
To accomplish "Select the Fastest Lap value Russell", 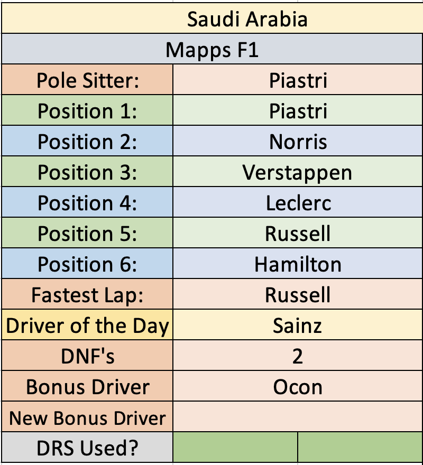I will (298, 294).
